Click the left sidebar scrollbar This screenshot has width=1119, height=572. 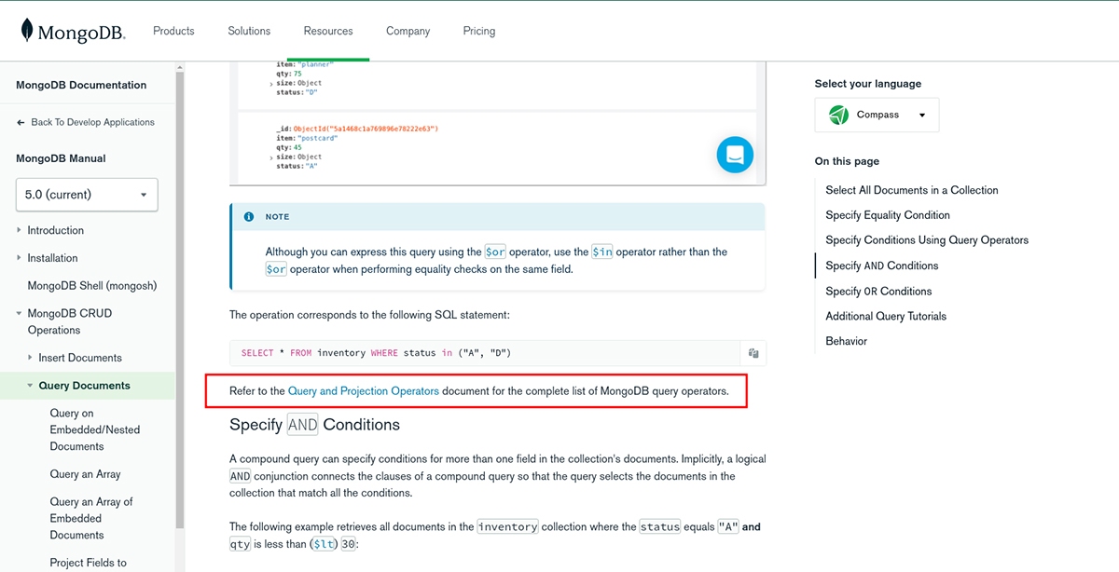(x=180, y=279)
